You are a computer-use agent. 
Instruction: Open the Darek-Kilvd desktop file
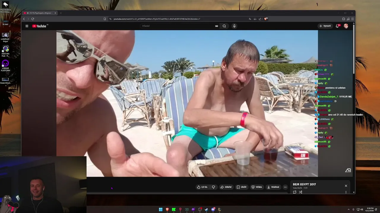5,81
